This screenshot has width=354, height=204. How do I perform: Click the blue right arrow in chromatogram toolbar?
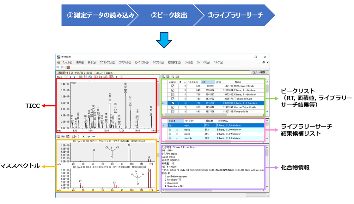coord(75,77)
